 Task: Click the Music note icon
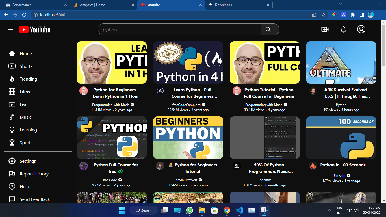pos(12,117)
